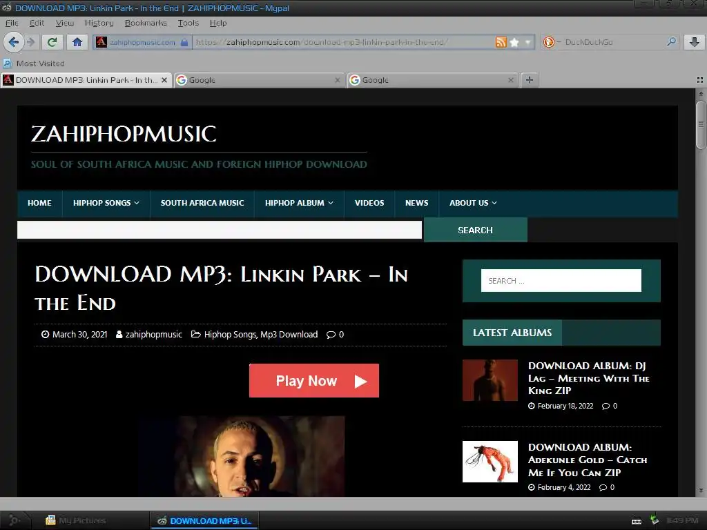The width and height of the screenshot is (707, 530).
Task: Go forward with the forward arrow button
Action: [31, 42]
